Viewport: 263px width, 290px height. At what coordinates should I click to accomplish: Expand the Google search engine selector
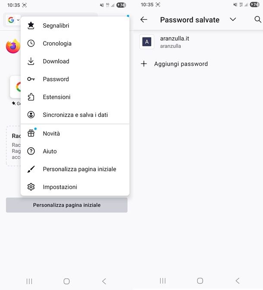click(x=13, y=20)
